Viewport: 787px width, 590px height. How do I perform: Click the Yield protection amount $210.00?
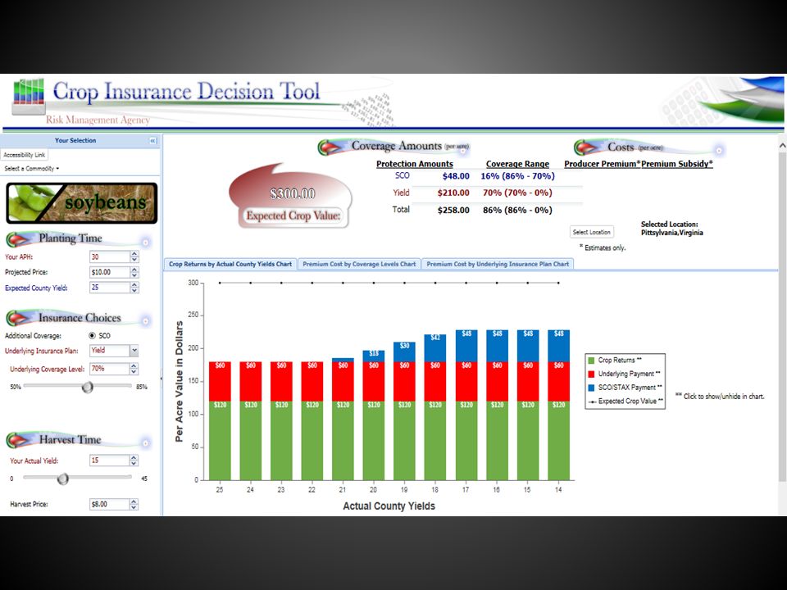453,193
